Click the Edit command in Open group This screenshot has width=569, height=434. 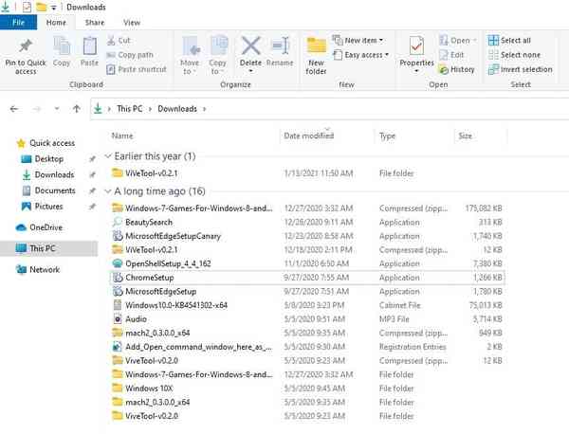coord(451,55)
